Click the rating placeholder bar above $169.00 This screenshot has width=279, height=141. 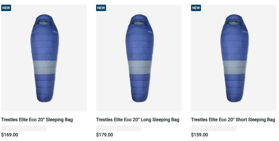click(24, 128)
